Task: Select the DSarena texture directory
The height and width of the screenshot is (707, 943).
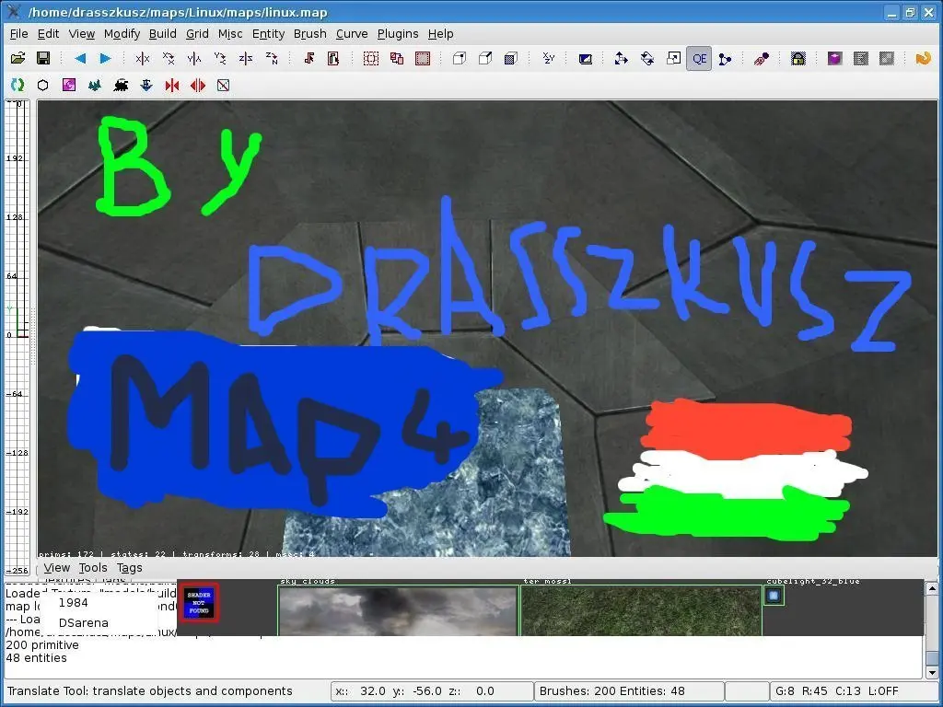Action: [x=83, y=622]
